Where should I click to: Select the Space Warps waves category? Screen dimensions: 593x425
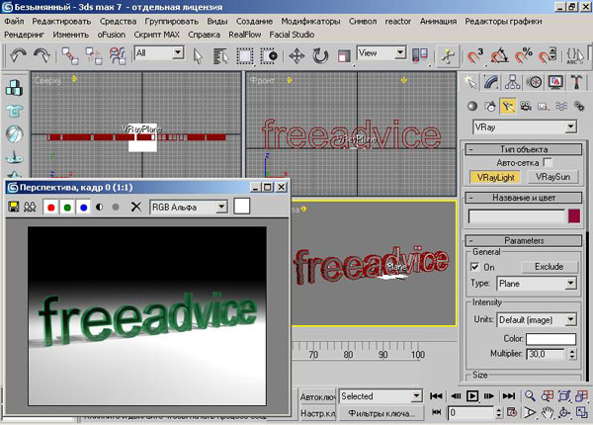[561, 107]
